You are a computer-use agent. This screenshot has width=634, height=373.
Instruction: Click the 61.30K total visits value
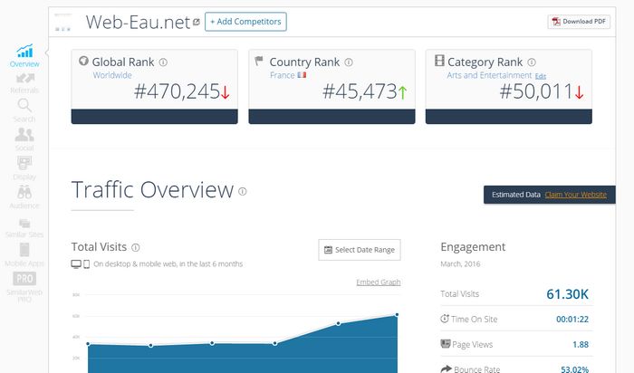coord(567,294)
